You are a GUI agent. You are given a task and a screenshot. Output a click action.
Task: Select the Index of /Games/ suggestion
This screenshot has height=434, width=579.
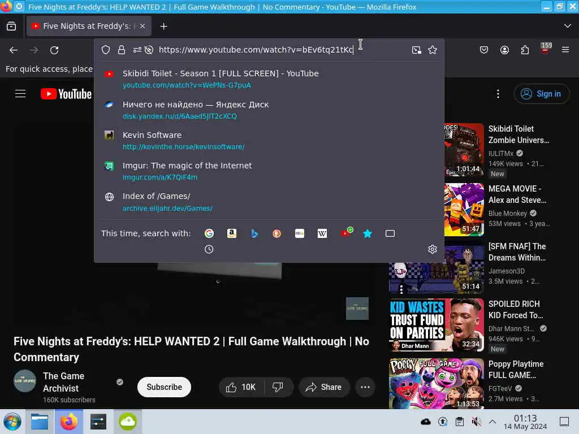coord(269,202)
